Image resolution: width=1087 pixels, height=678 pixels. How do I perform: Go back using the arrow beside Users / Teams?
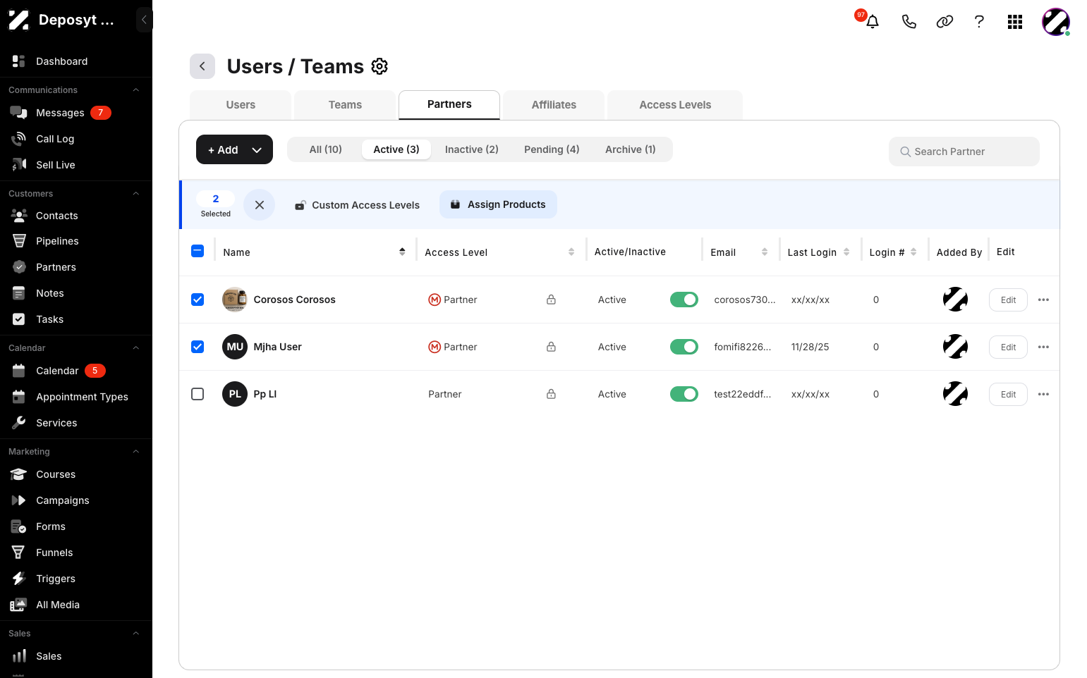(202, 66)
